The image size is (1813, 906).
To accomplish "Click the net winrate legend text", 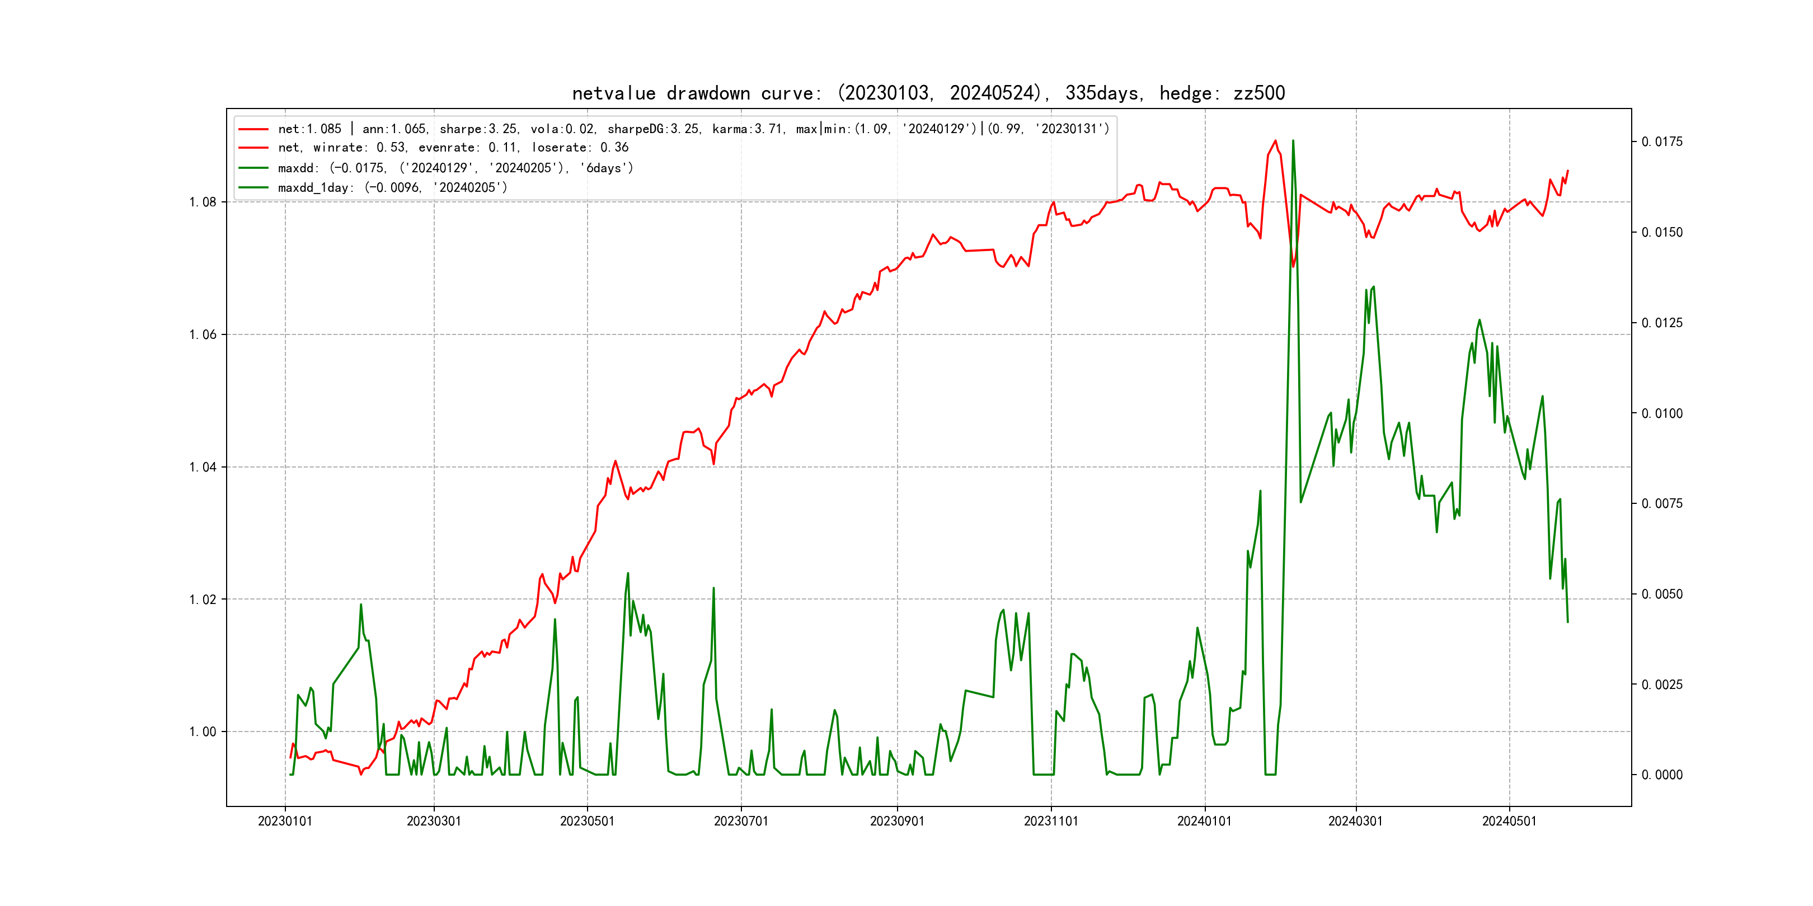I will [x=453, y=148].
